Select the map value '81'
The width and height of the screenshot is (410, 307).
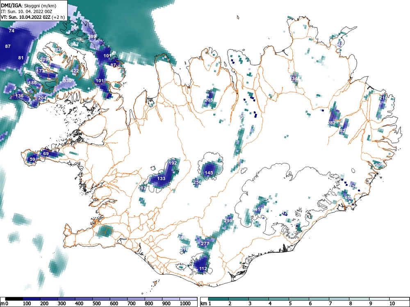[21, 58]
